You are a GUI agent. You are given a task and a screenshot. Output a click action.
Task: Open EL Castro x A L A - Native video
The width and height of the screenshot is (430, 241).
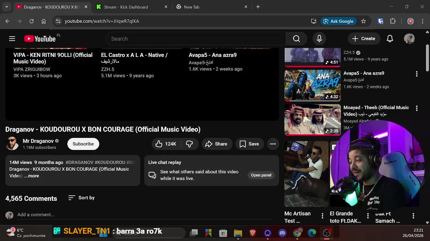point(134,58)
